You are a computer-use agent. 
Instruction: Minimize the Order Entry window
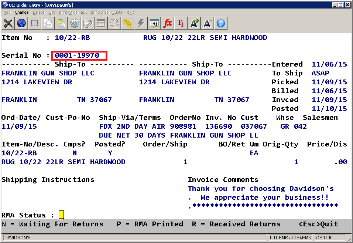tap(335, 5)
